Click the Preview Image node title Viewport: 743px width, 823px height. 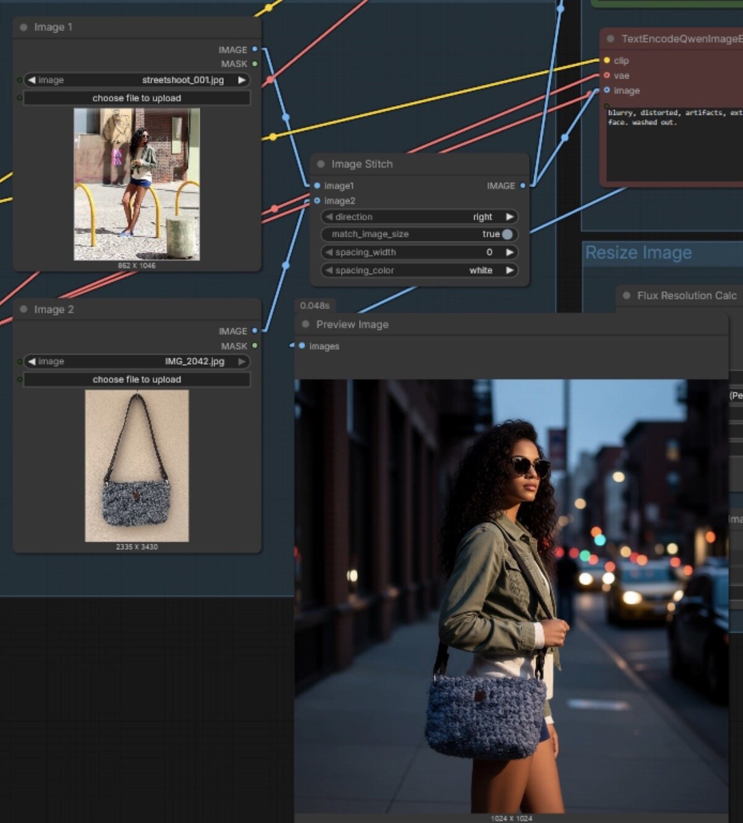[352, 324]
